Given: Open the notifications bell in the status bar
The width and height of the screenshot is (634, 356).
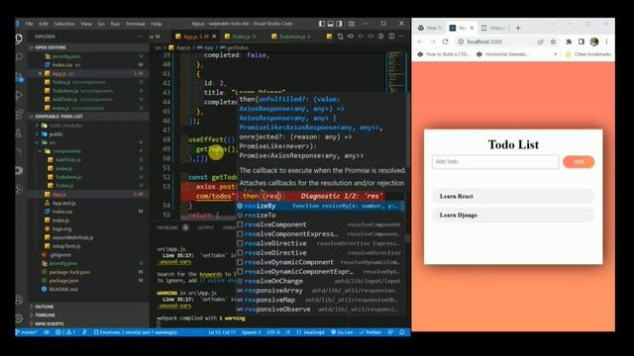Looking at the screenshot, I should [x=402, y=332].
